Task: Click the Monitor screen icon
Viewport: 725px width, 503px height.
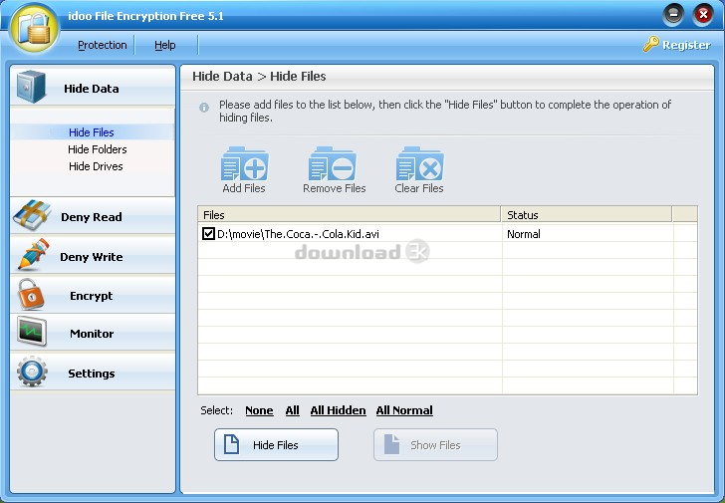Action: [32, 331]
